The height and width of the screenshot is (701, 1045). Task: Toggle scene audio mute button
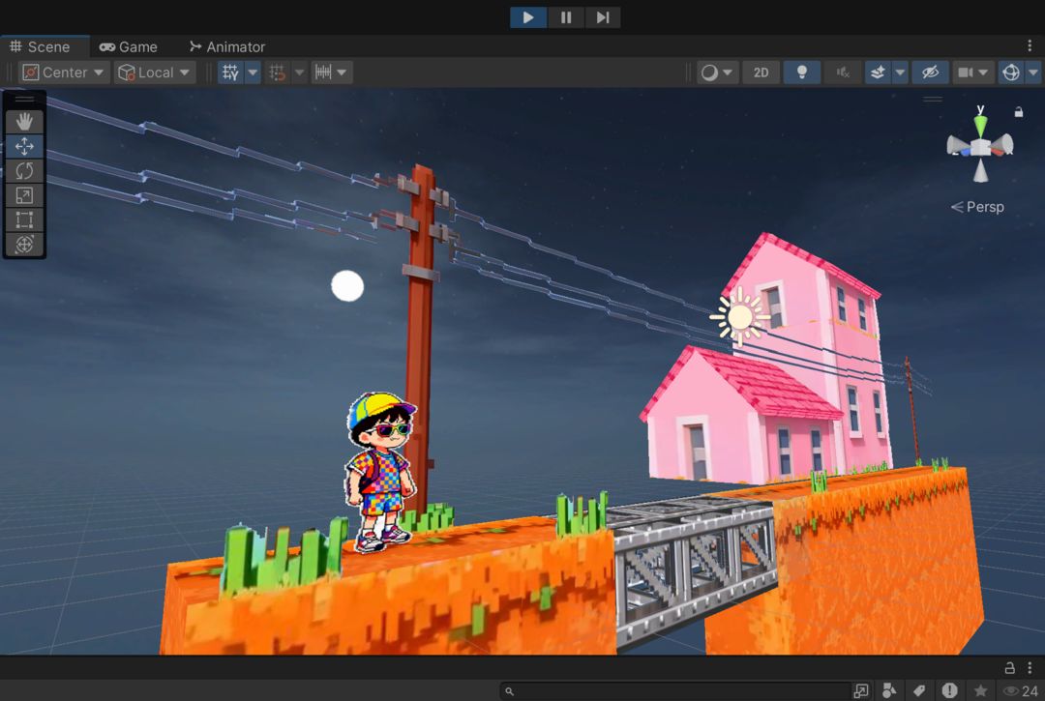tap(843, 73)
